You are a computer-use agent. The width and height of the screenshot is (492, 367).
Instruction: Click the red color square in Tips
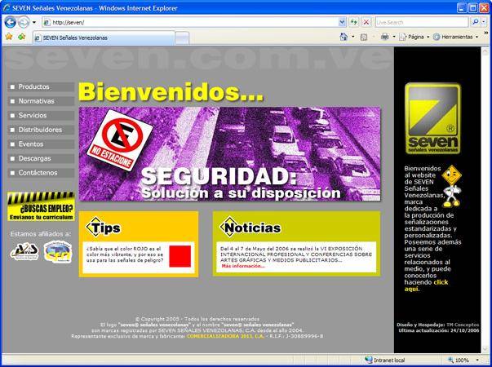tap(180, 255)
